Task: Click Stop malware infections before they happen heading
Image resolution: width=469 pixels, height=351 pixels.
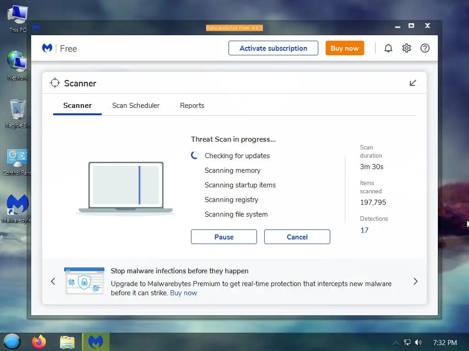Action: click(x=180, y=271)
